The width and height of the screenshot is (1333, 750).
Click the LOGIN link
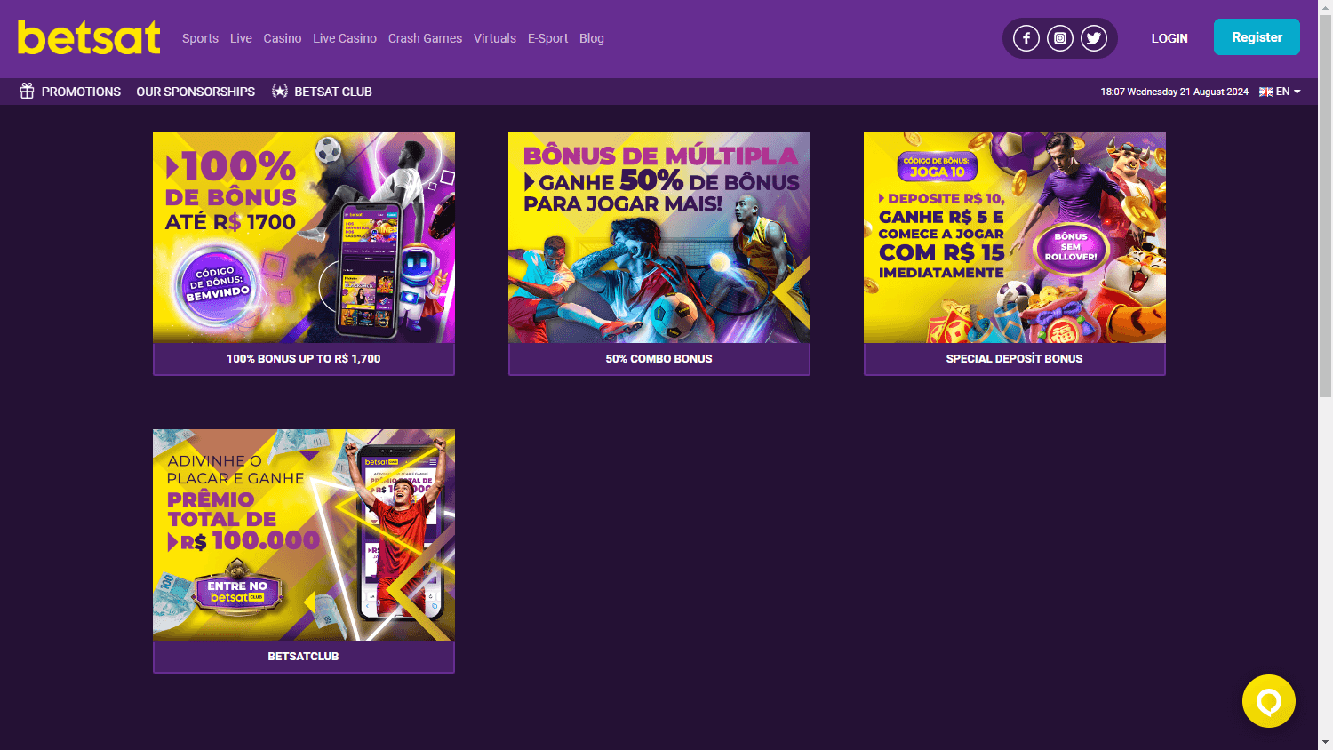tap(1169, 38)
